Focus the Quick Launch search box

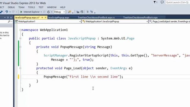178,2
